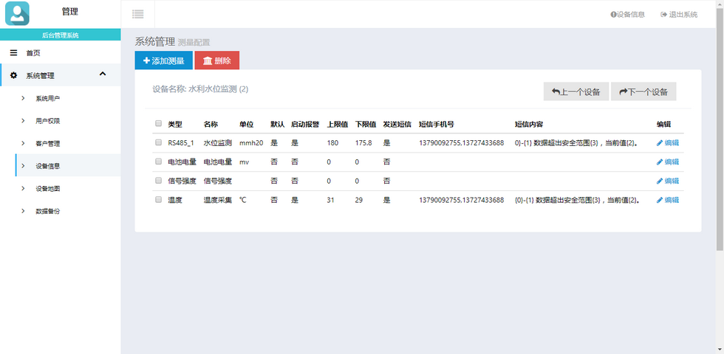Click the gear icon beside 系统管理
This screenshot has width=724, height=354.
pyautogui.click(x=13, y=75)
